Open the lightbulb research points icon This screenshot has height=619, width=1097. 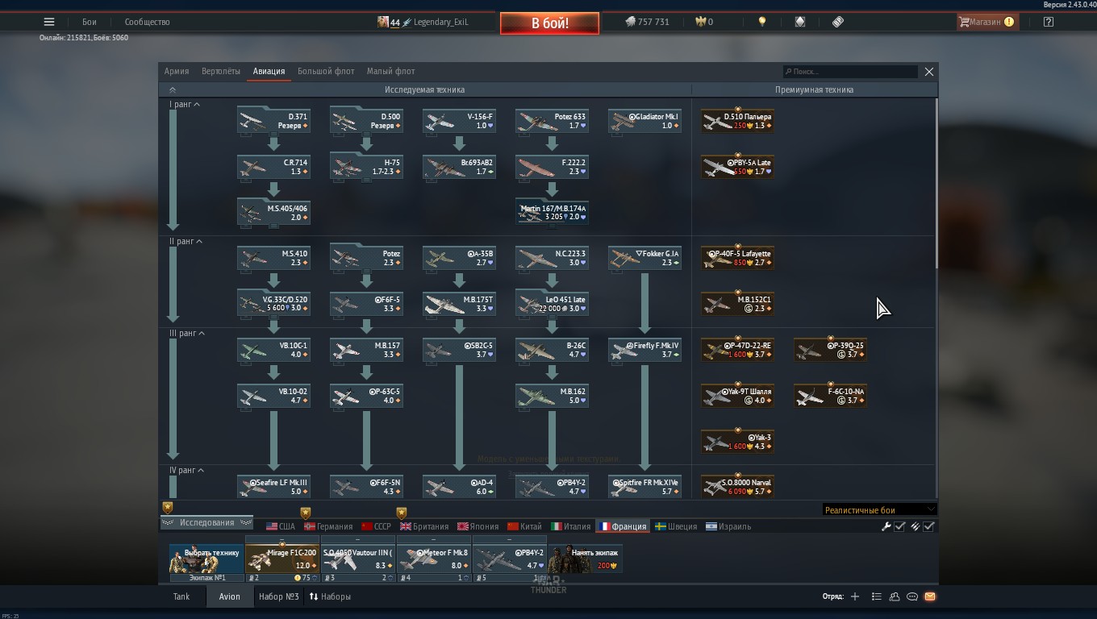click(x=761, y=22)
